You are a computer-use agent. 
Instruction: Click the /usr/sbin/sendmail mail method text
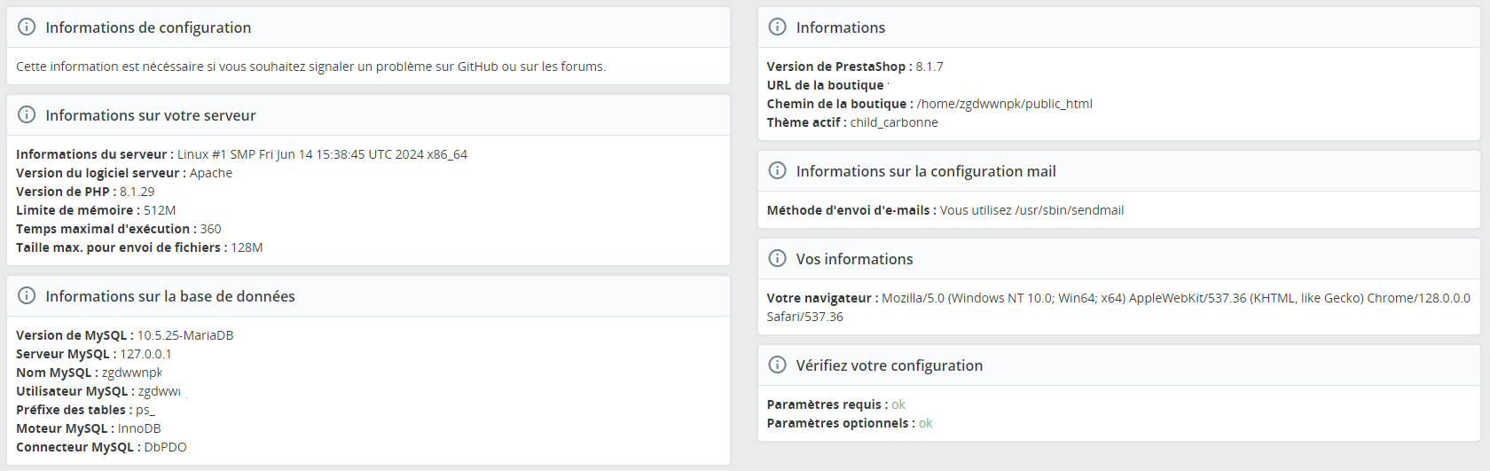(1069, 210)
